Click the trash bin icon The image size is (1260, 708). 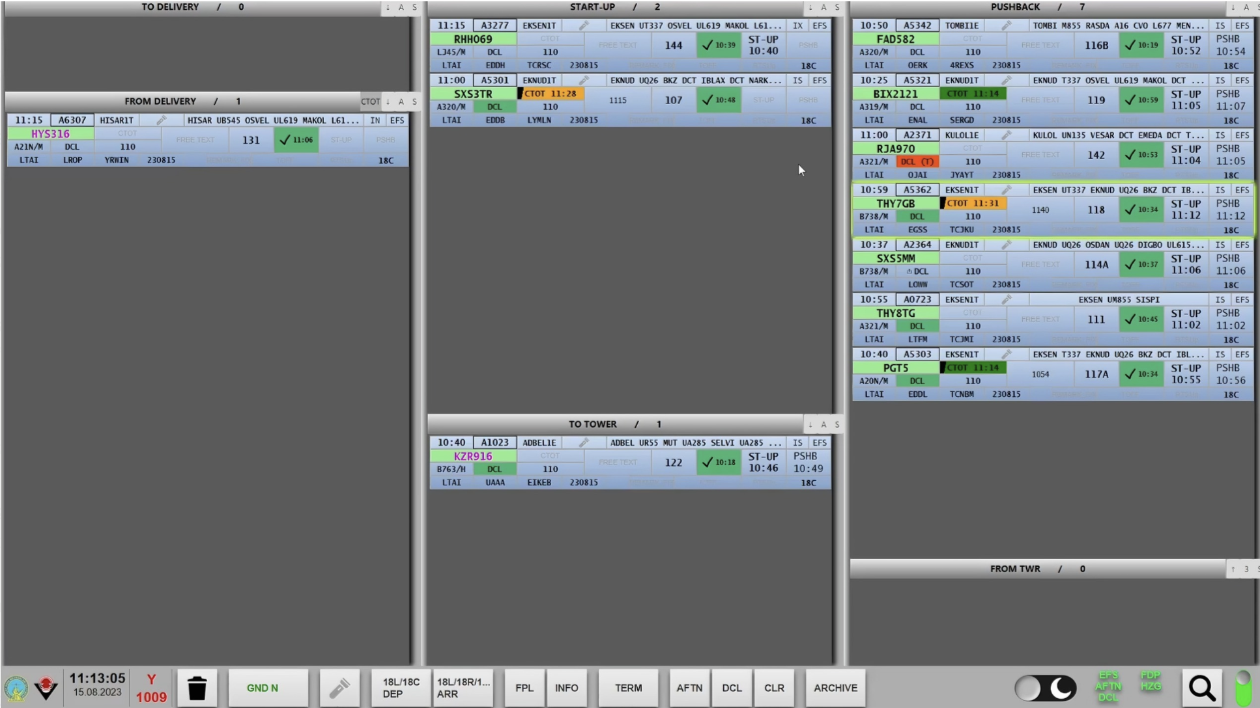tap(197, 688)
